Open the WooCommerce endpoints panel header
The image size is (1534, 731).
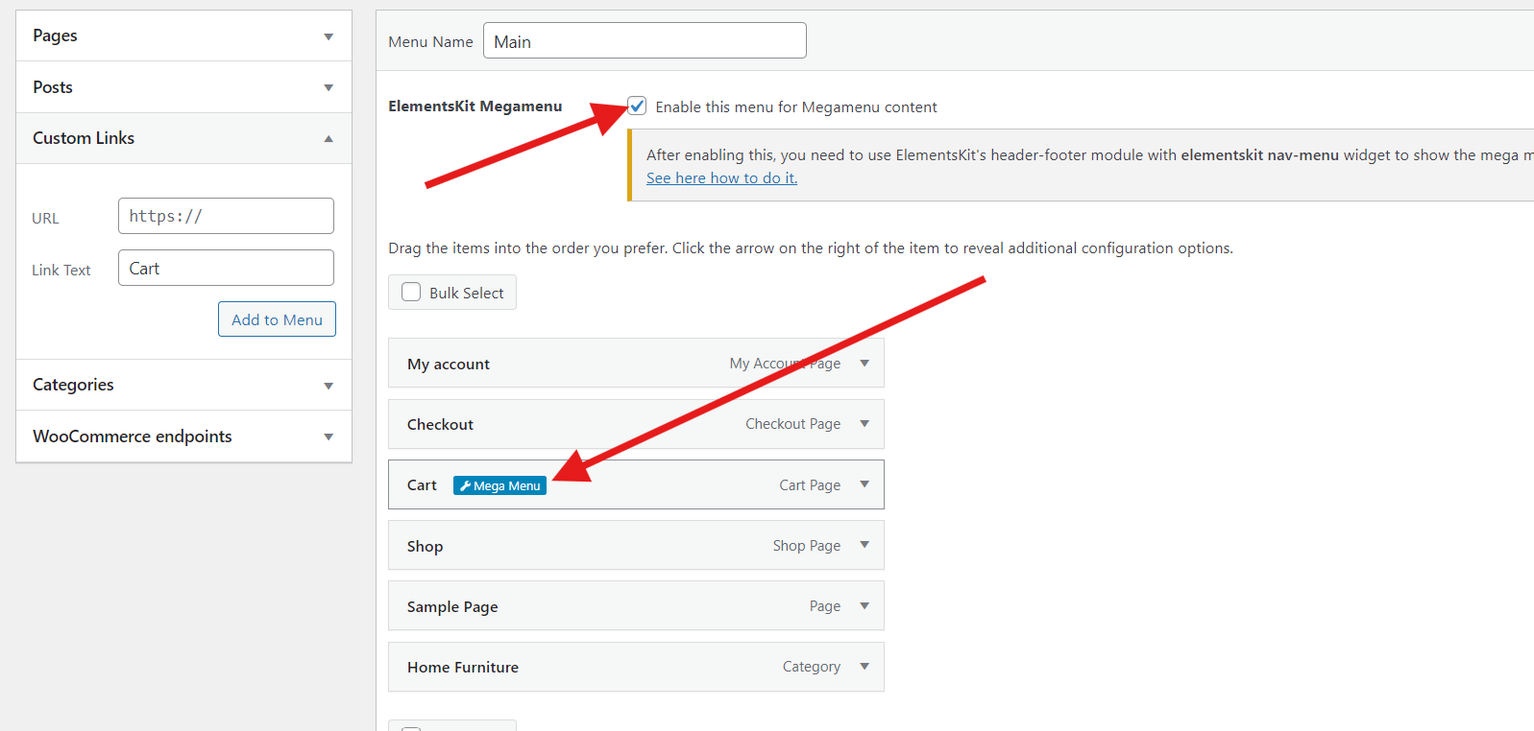tap(183, 436)
